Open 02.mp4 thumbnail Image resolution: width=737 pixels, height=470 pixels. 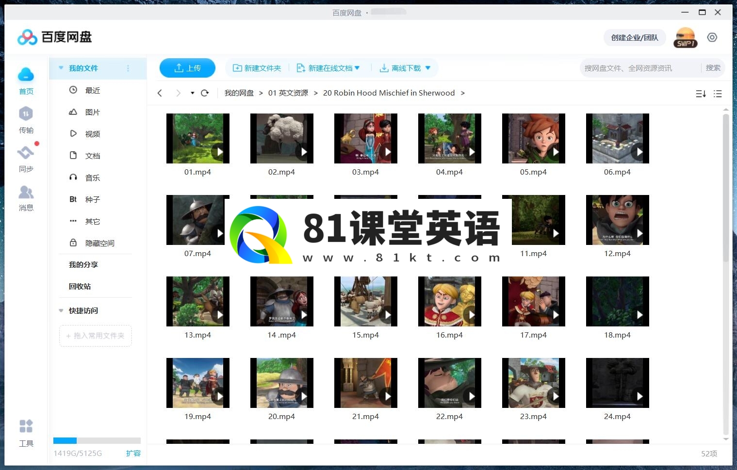coord(282,138)
